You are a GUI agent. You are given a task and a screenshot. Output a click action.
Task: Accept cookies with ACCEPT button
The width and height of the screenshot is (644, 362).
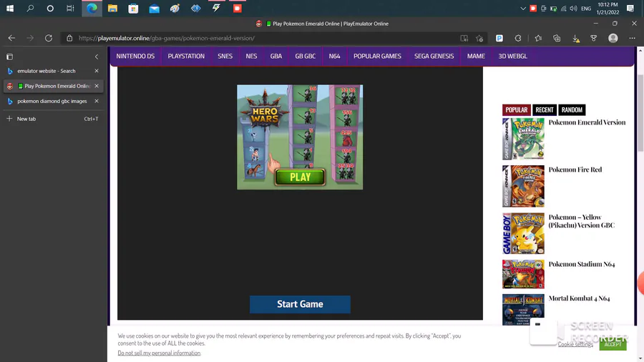point(613,344)
